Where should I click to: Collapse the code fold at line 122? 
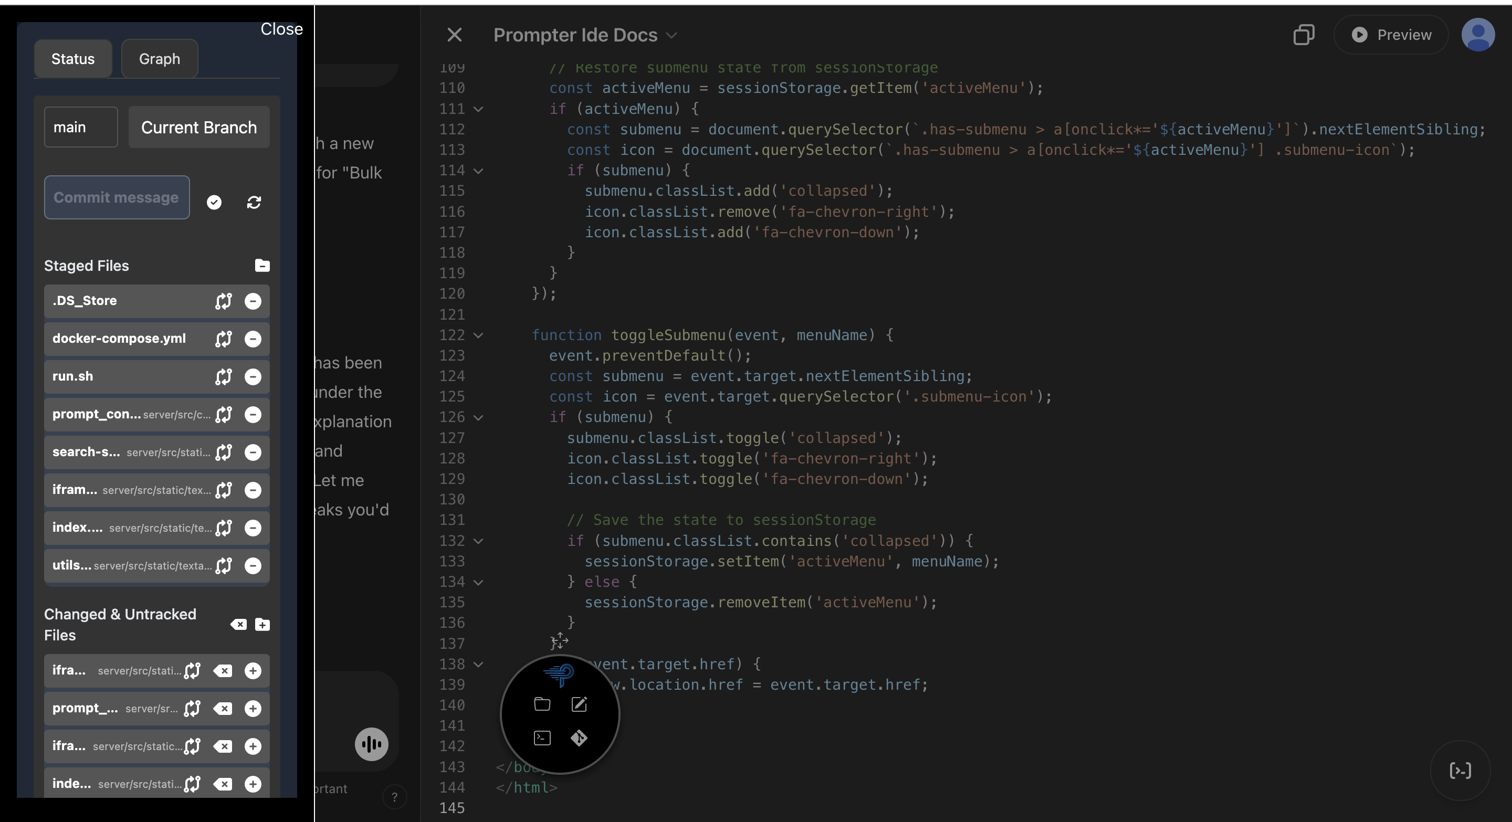click(x=478, y=335)
